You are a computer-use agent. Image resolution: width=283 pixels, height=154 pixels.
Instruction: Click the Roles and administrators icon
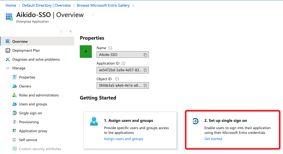tap(15, 95)
